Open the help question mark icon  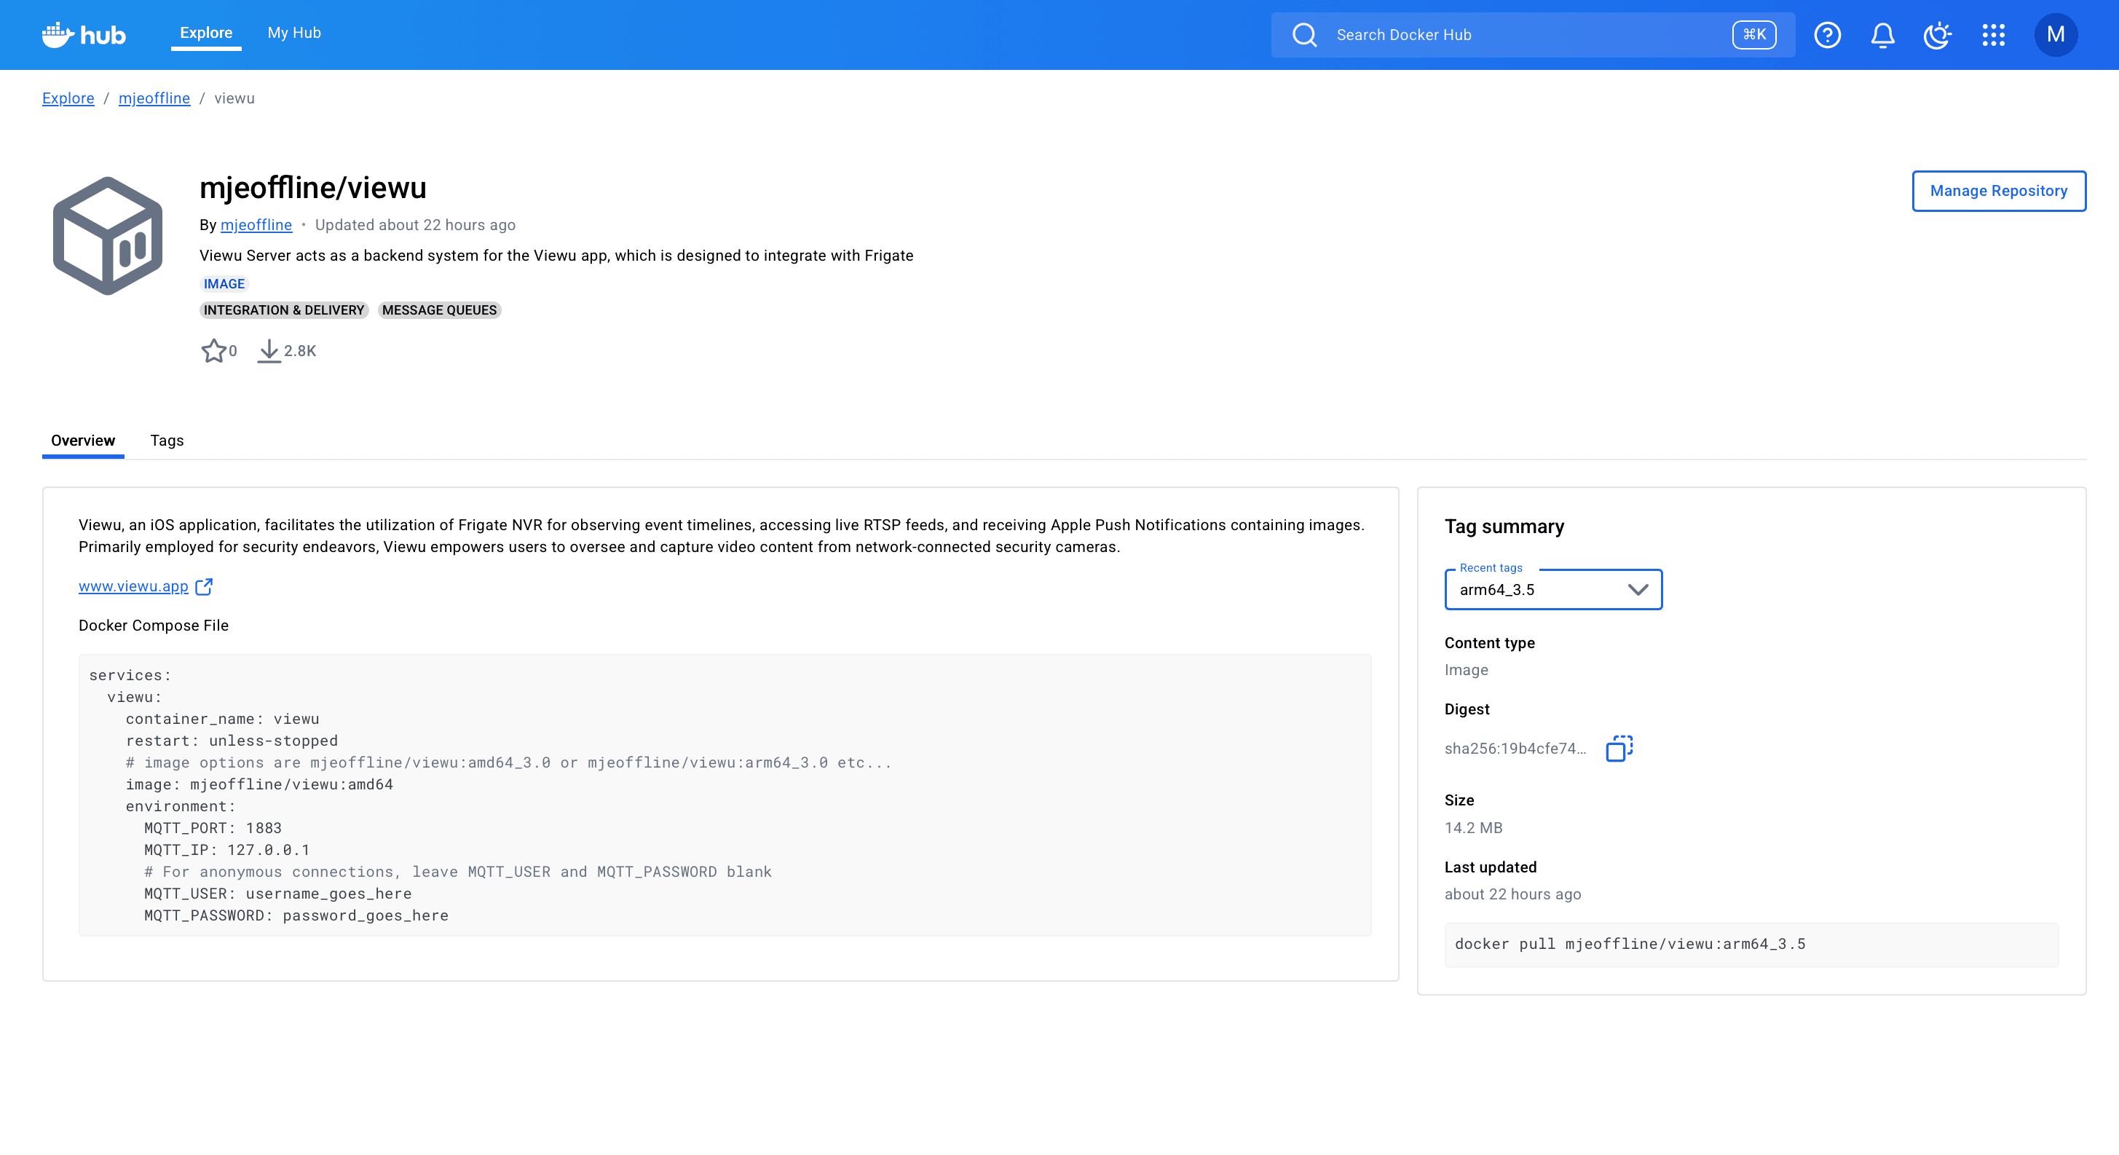1827,34
